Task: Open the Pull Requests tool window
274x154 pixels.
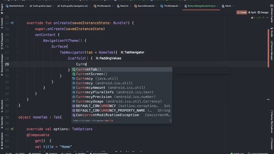Action: pos(2,41)
